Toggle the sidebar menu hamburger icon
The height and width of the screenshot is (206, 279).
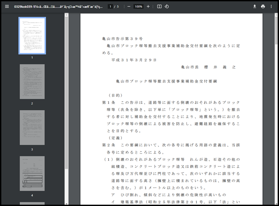[x=6, y=7]
